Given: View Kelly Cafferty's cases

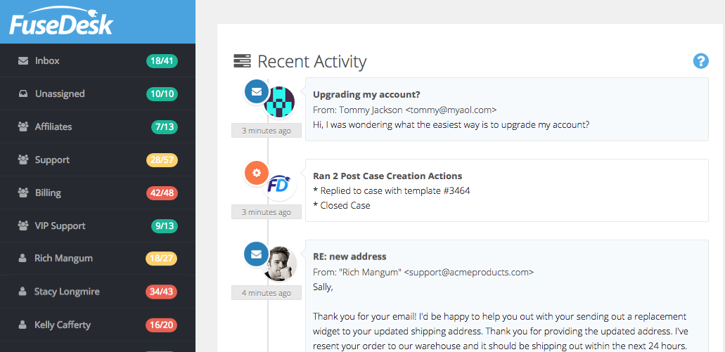Looking at the screenshot, I should tap(98, 325).
